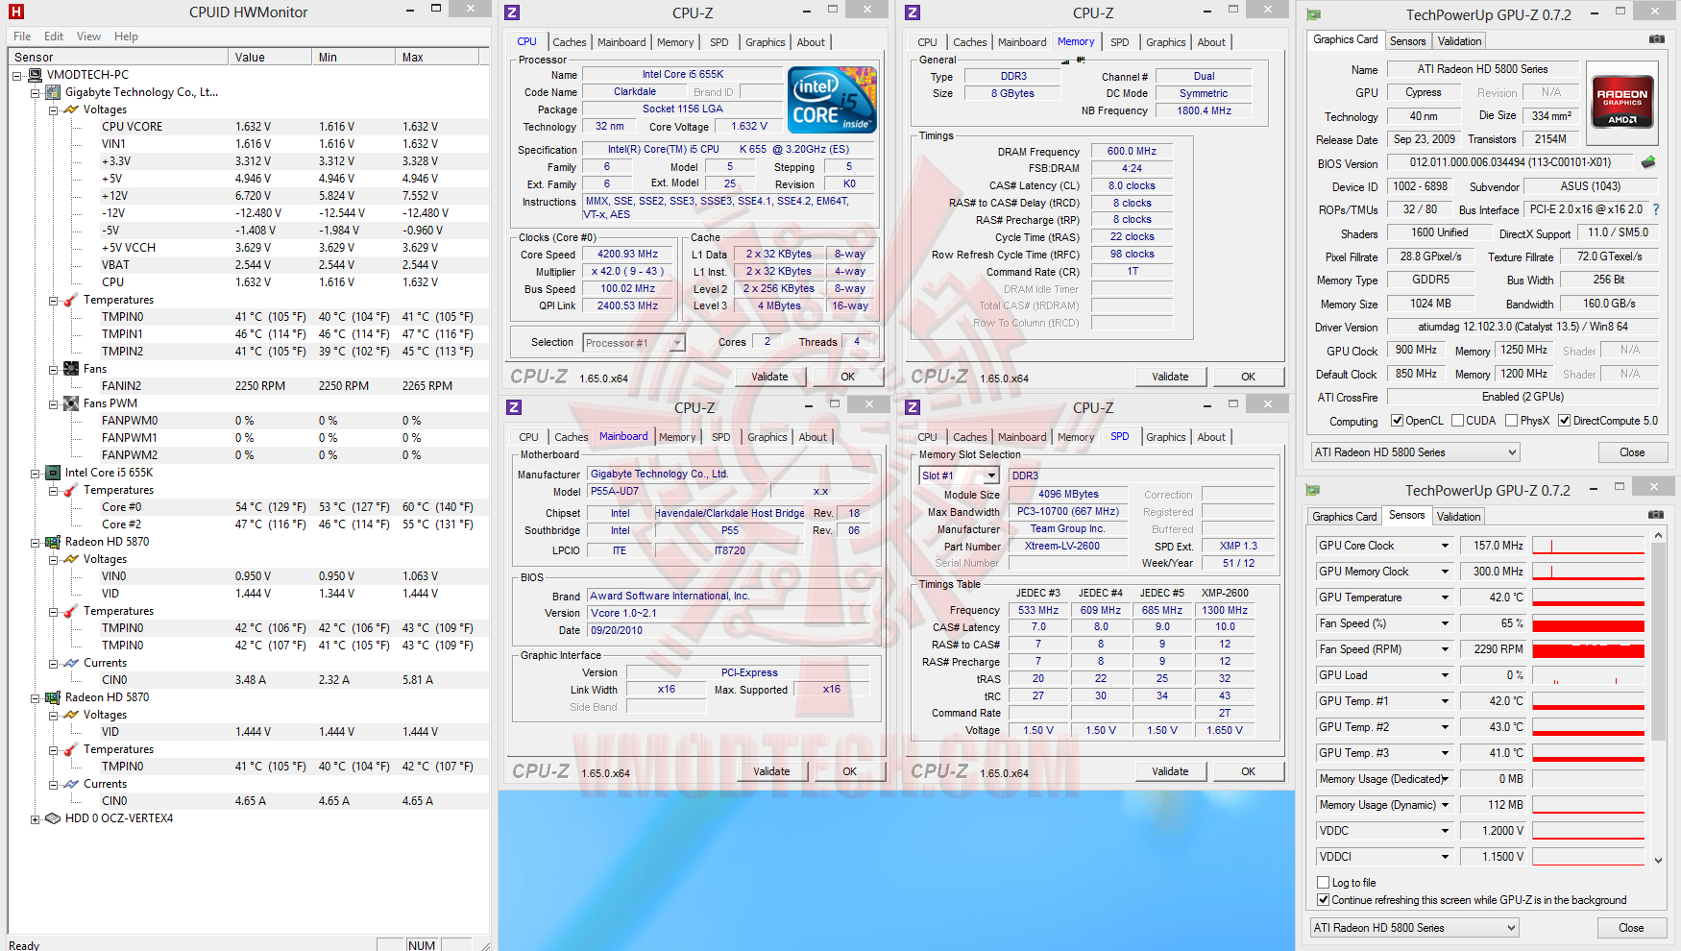Screen dimensions: 1681x951
Task: Click the GPU-Z Sensors vertical scrollbar
Action: click(x=1658, y=696)
